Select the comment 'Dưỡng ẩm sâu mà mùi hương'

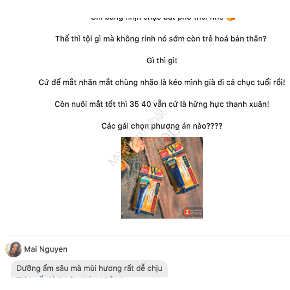point(89,268)
